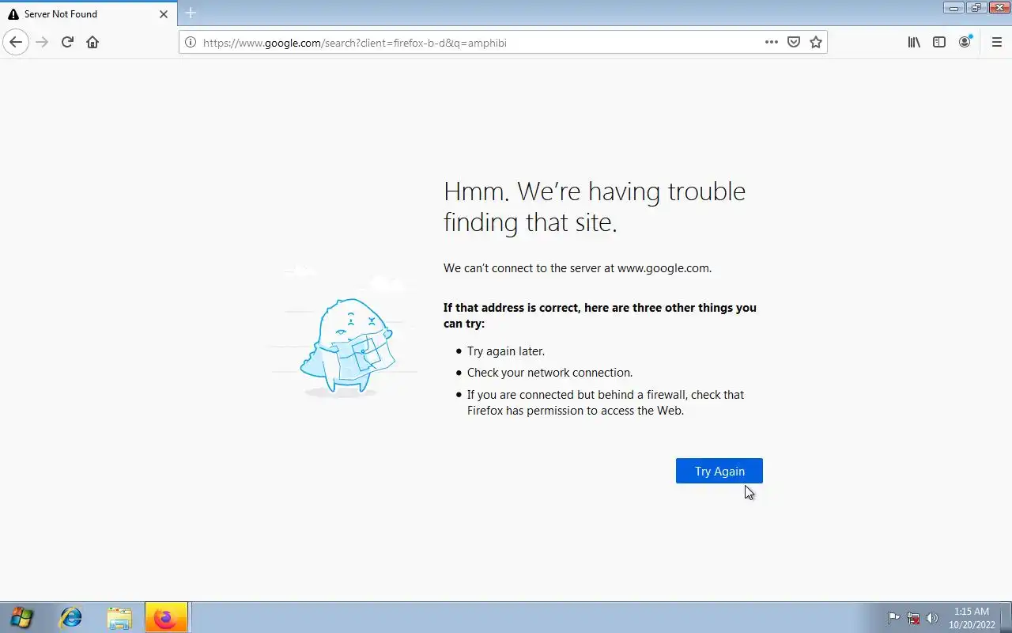1012x633 pixels.
Task: Open the page actions three-dot menu
Action: (x=772, y=43)
